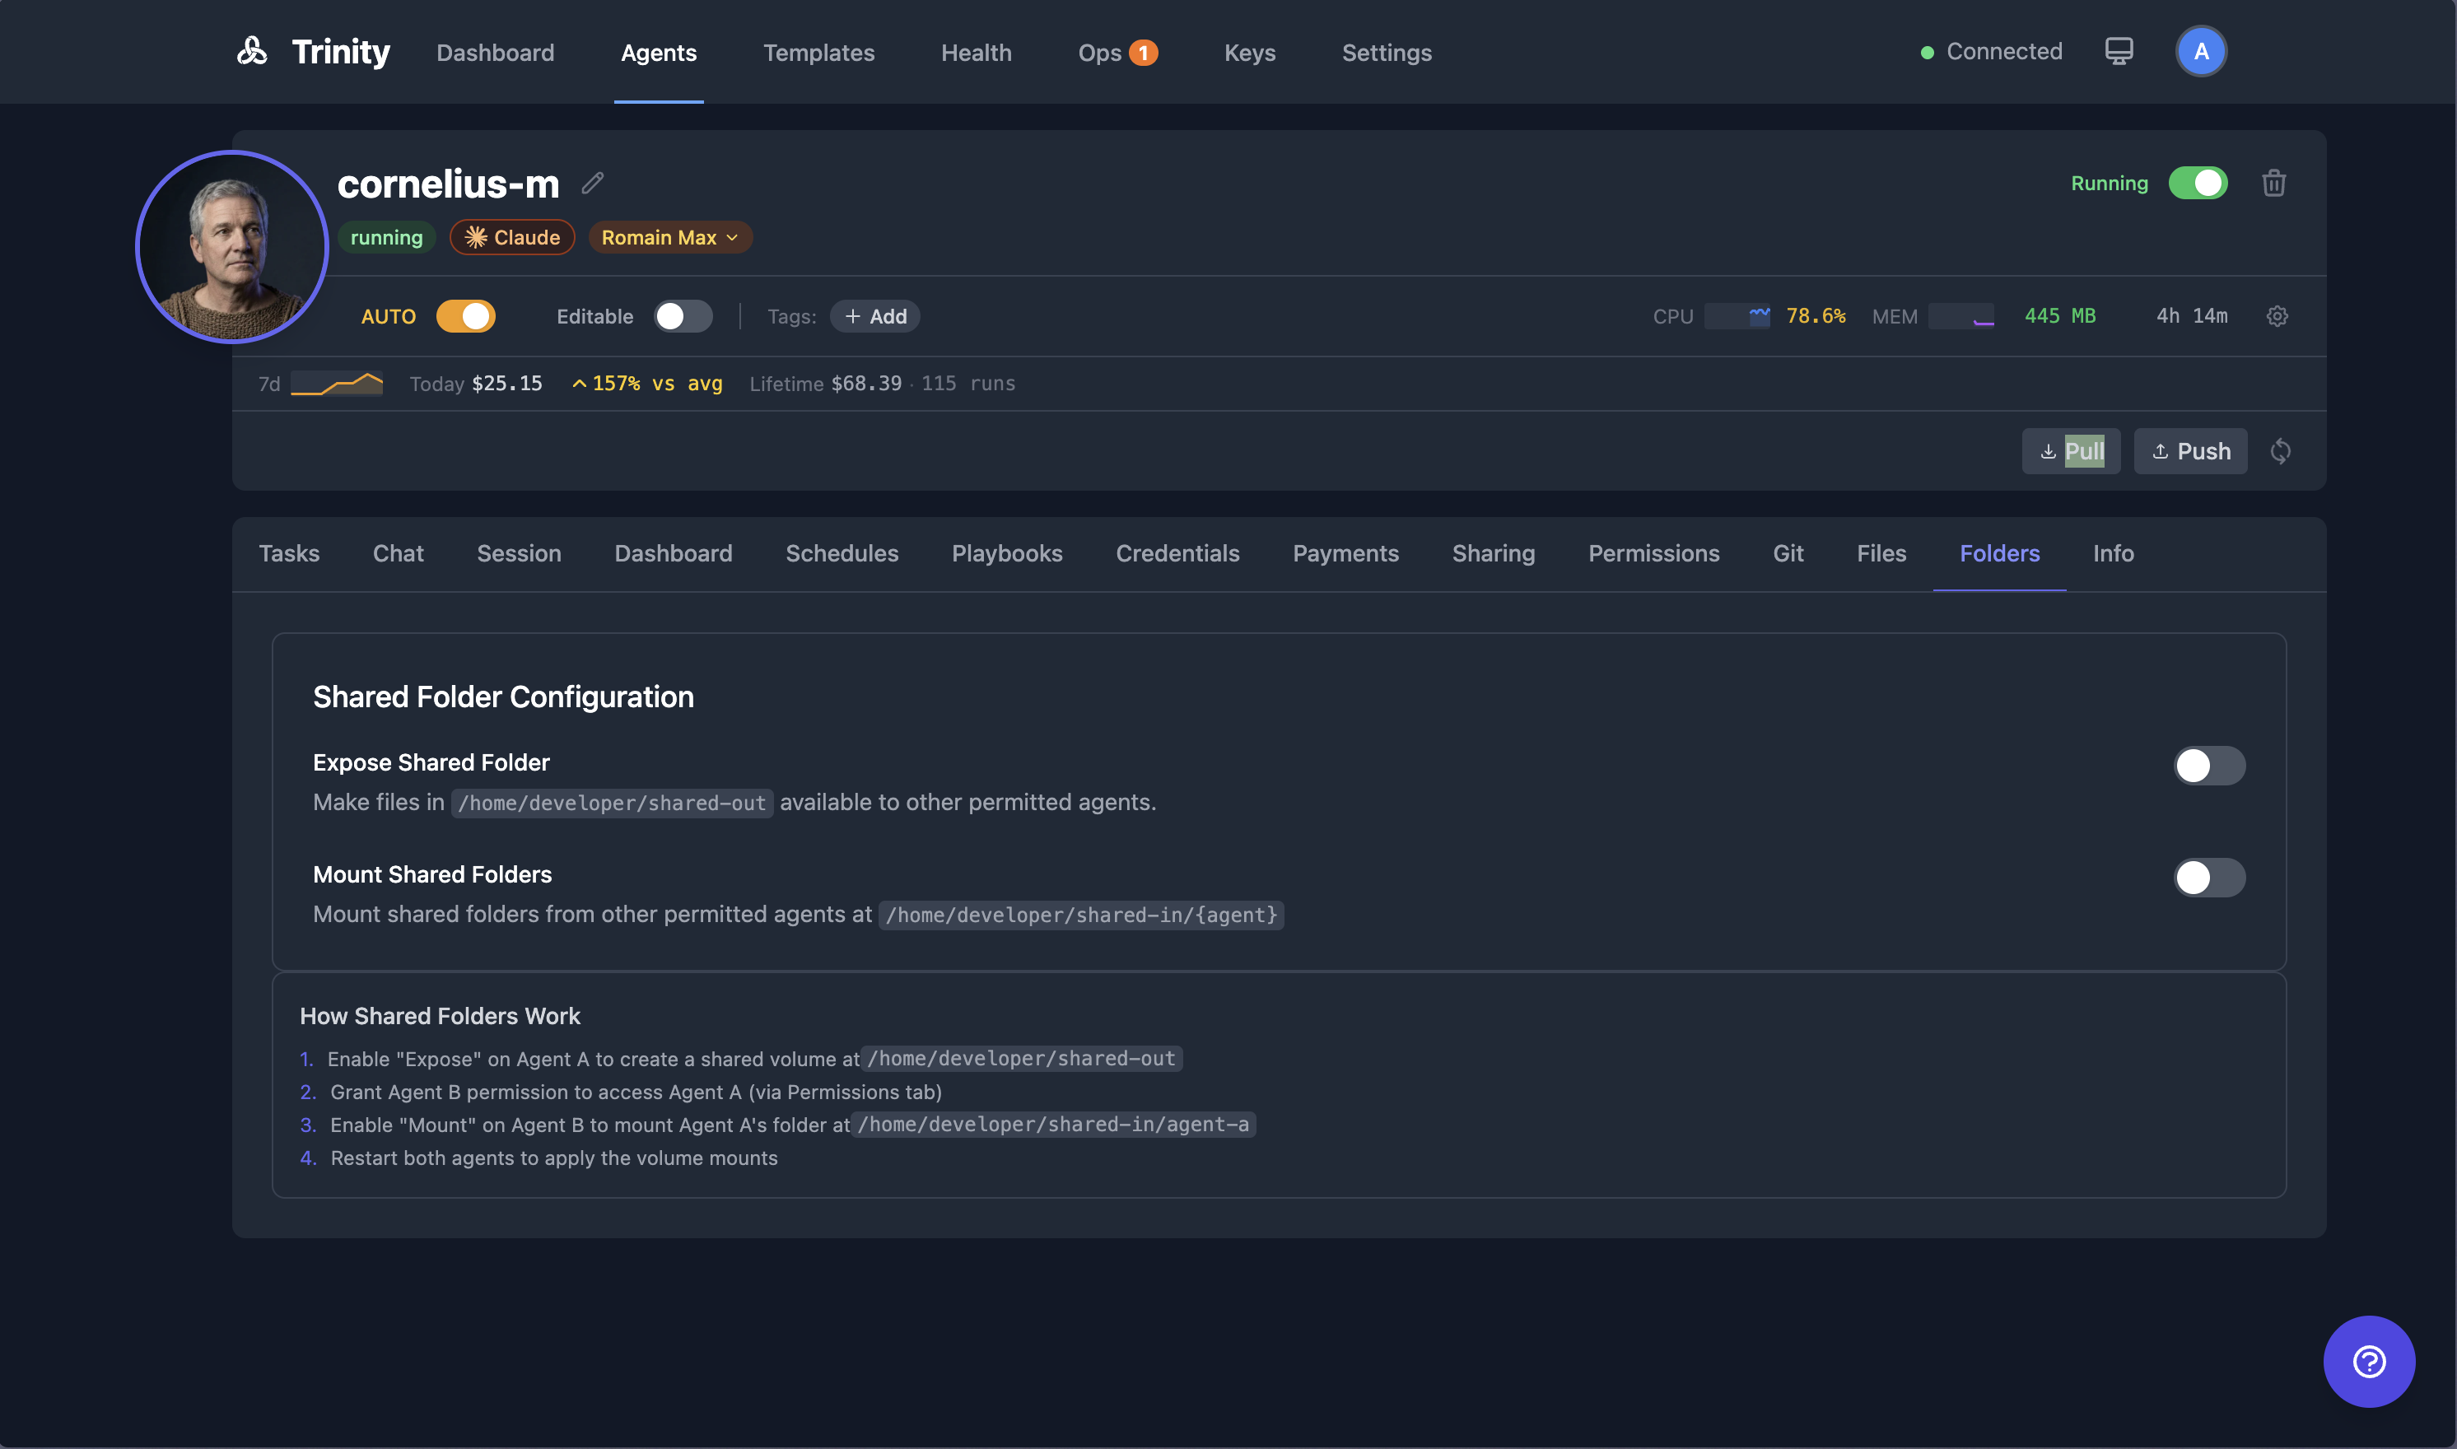This screenshot has width=2457, height=1449.
Task: Click the Push button
Action: (x=2190, y=451)
